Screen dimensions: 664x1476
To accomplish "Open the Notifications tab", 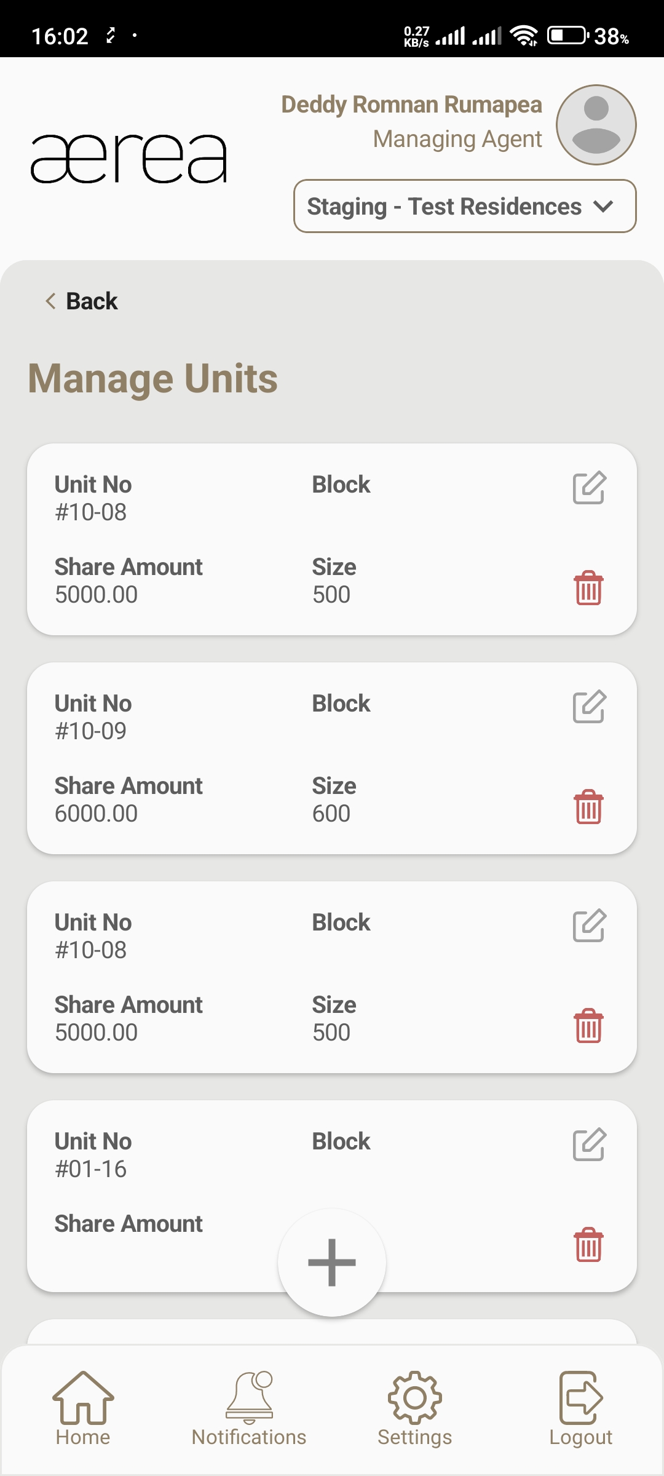I will click(x=249, y=1408).
